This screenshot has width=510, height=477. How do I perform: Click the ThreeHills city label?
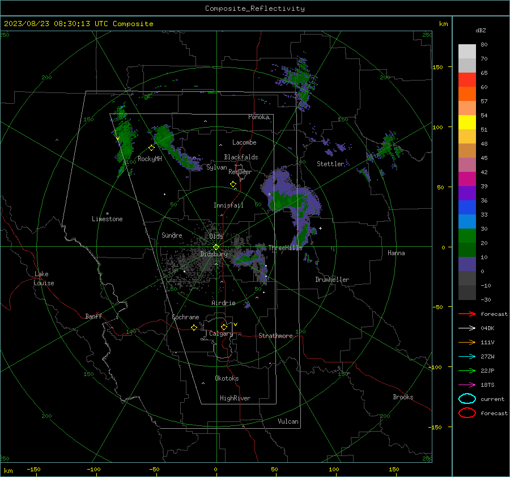285,248
